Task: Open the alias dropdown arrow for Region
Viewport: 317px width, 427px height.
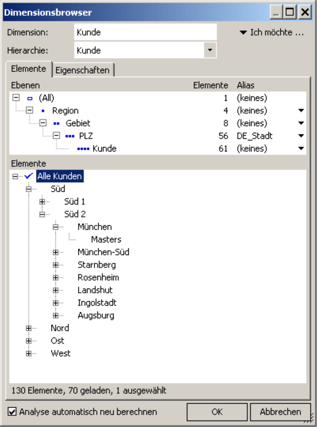Action: click(301, 111)
